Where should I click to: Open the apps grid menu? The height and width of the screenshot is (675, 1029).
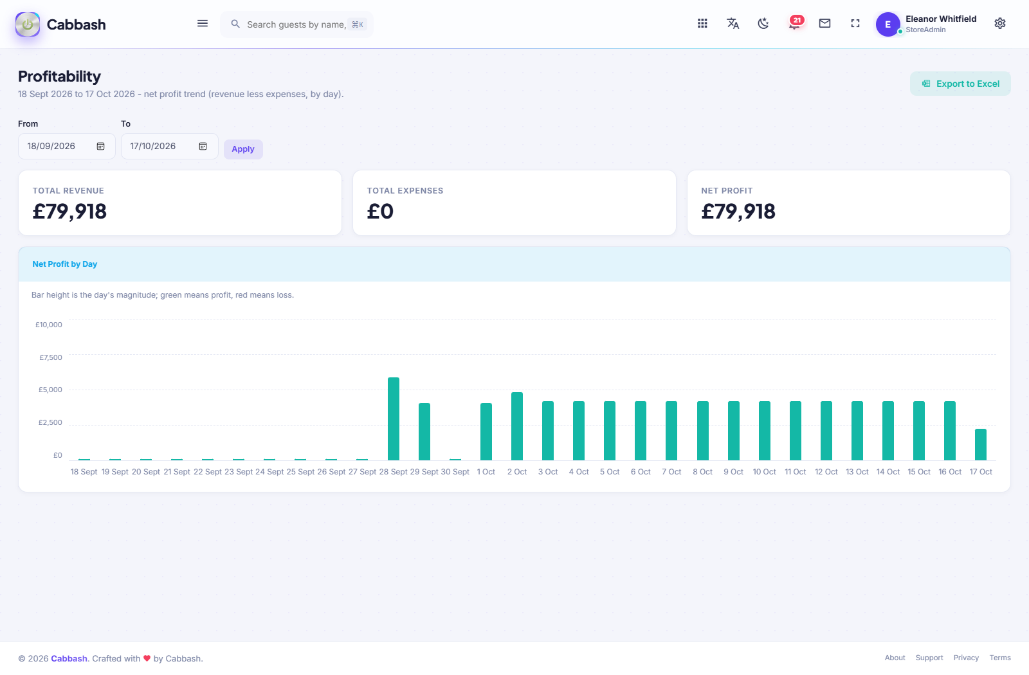[702, 24]
